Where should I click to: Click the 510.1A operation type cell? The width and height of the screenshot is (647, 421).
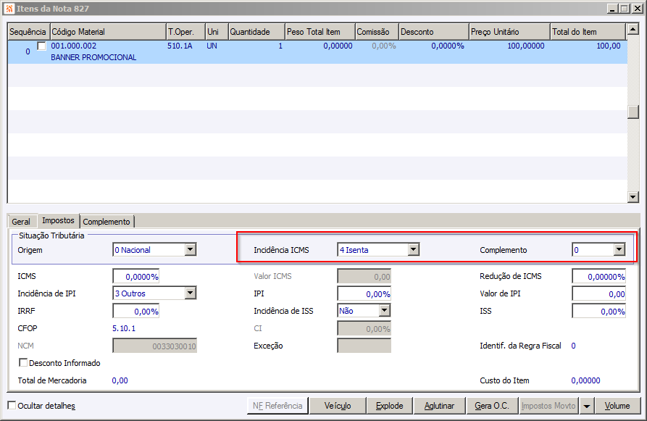pos(180,46)
